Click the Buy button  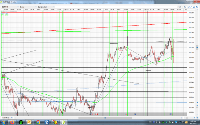pyautogui.click(x=185, y=7)
